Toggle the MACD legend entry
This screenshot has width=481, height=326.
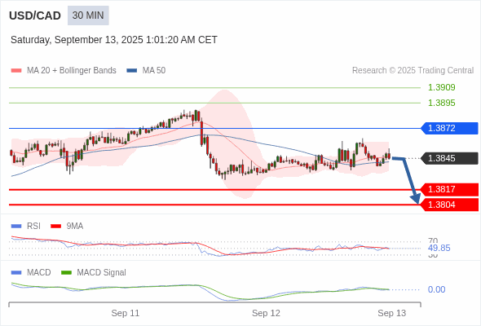click(31, 272)
